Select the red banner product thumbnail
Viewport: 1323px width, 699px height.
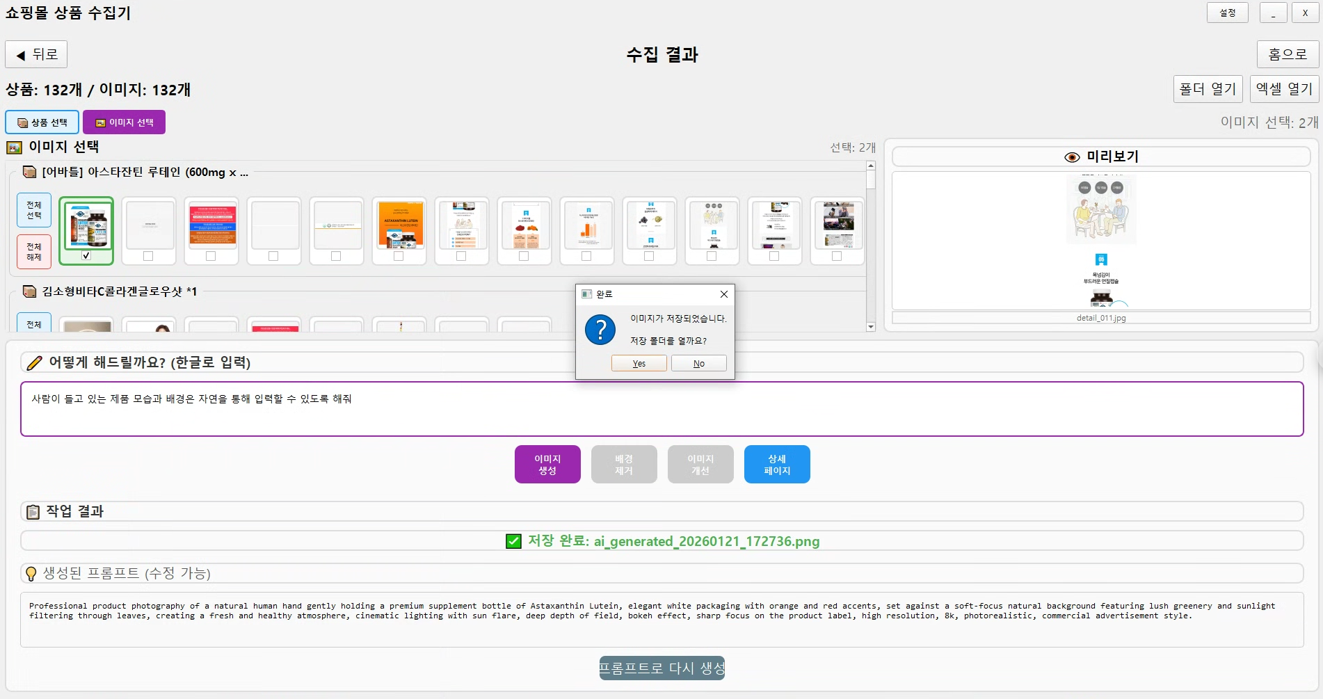coord(211,225)
